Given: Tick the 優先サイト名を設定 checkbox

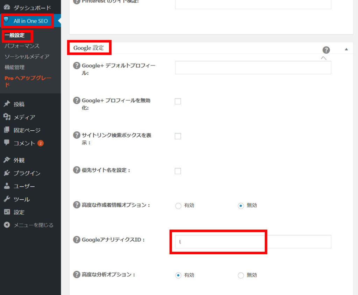Looking at the screenshot, I should 178,171.
